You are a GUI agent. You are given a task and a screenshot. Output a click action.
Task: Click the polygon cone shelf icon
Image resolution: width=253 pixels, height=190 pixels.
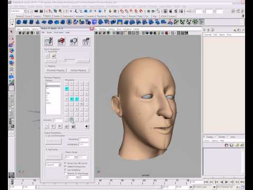click(x=38, y=22)
